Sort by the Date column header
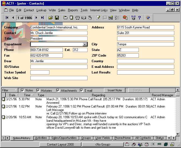Screen dimensions: 181x148 pos(12,95)
